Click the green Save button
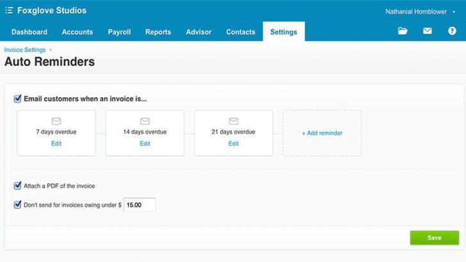This screenshot has width=466, height=262. [434, 238]
